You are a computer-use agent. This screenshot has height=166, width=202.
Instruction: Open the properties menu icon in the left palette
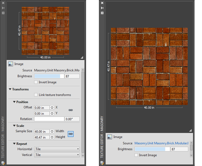pos(3,13)
